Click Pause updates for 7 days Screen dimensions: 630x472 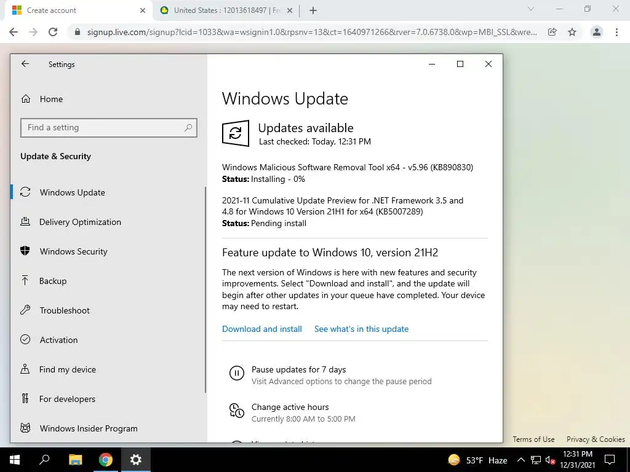click(x=298, y=369)
